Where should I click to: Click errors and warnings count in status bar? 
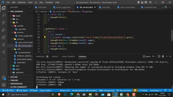click(x=8, y=91)
